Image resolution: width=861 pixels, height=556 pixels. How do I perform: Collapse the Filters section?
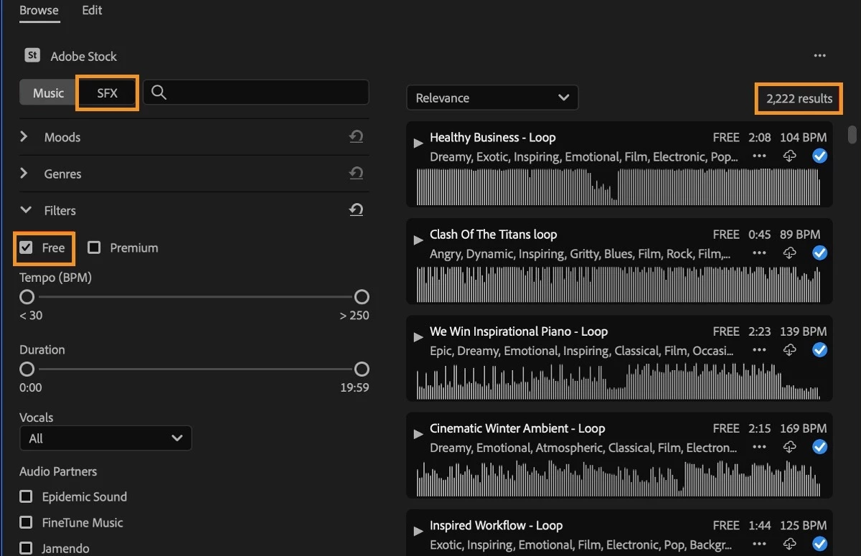(26, 210)
